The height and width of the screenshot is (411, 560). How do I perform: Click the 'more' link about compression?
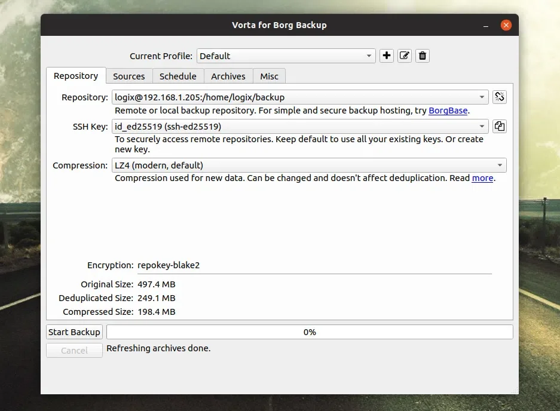482,178
